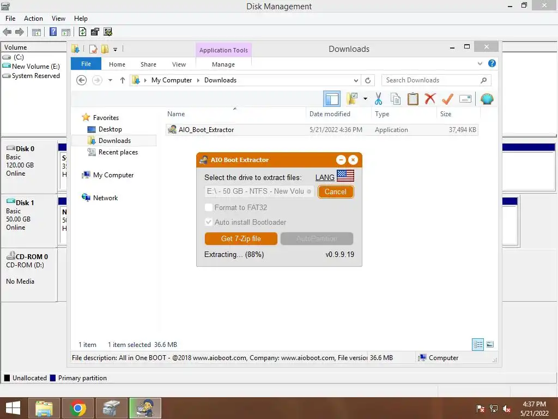
Task: Go forward in Downloads explorer
Action: [x=97, y=80]
